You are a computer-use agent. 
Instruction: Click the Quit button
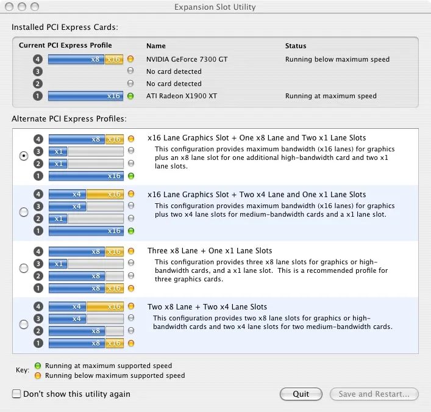point(301,394)
